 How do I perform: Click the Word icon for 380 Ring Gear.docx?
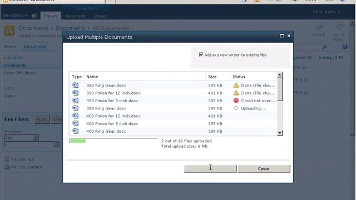pos(76,85)
